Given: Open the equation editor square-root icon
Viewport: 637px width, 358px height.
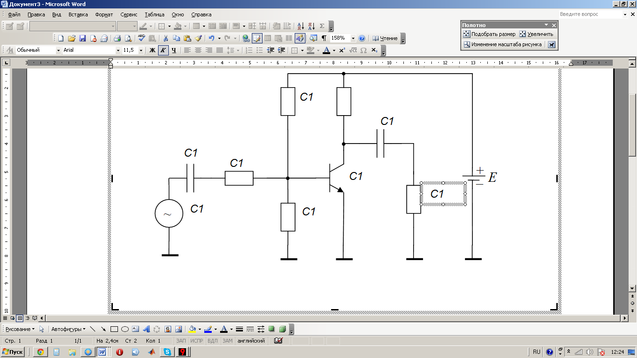Looking at the screenshot, I should click(353, 50).
